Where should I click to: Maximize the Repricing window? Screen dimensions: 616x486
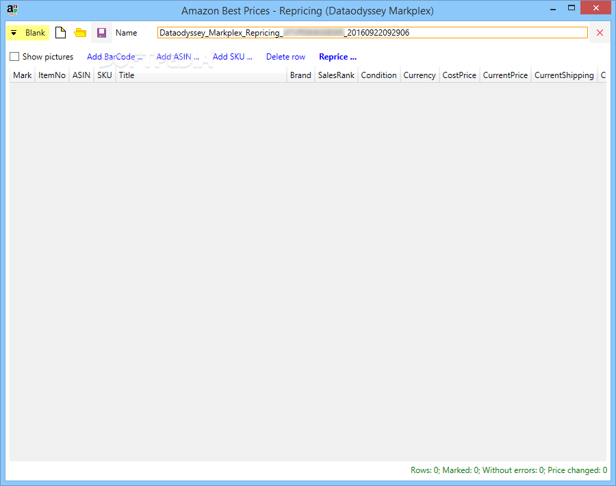[x=572, y=8]
